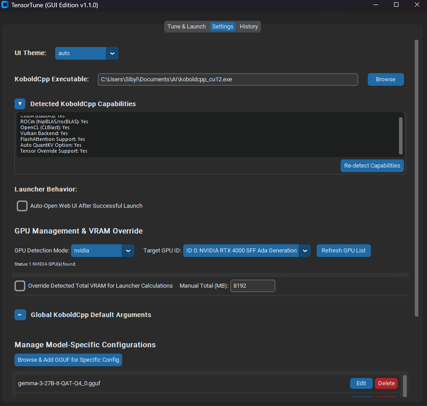The width and height of the screenshot is (427, 406).
Task: Close the TensorTune window
Action: point(417,5)
